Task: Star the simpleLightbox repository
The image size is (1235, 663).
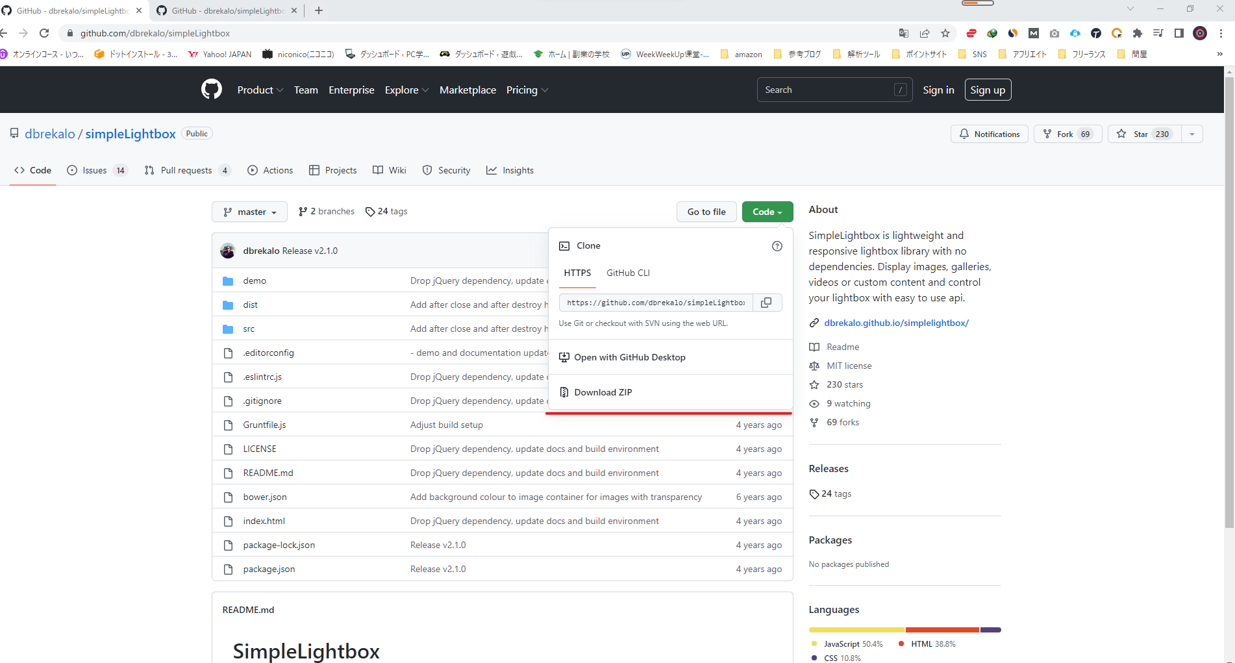Action: click(x=1145, y=134)
